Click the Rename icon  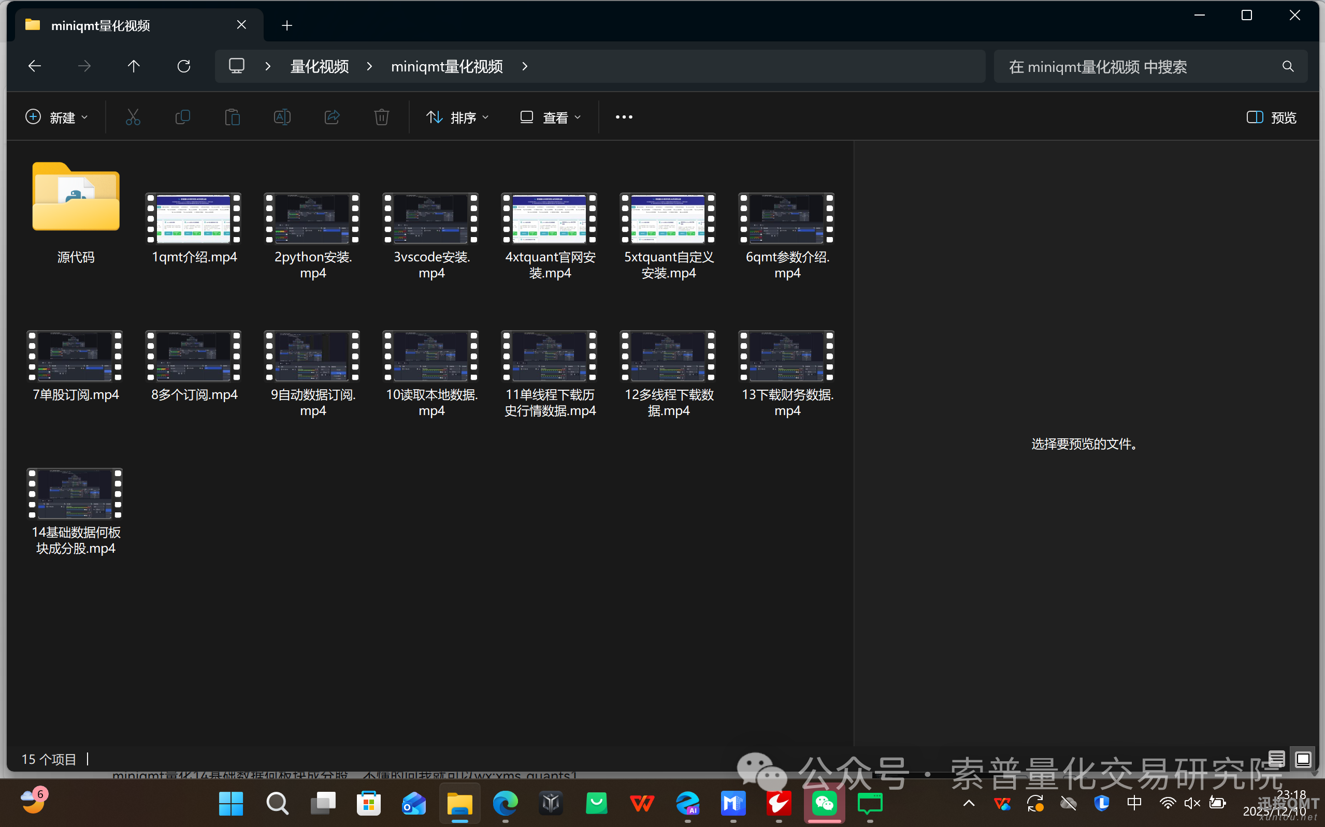(282, 117)
